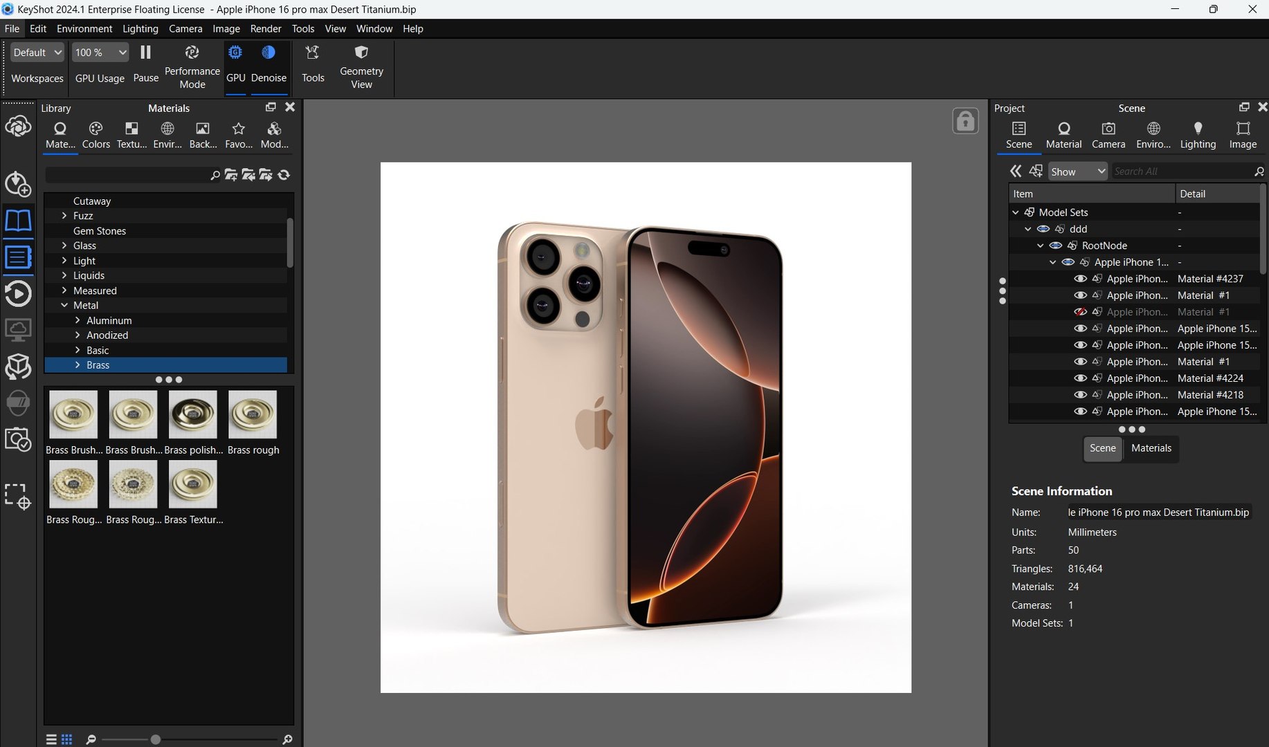Select the Brass polished material thumbnail
Screen dimensions: 1269x747
[193, 423]
